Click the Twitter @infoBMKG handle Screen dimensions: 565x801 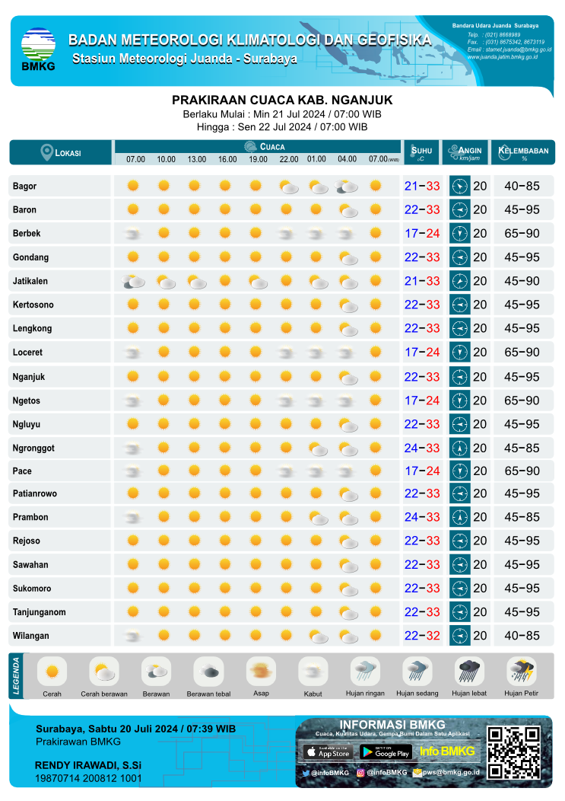[x=324, y=772]
